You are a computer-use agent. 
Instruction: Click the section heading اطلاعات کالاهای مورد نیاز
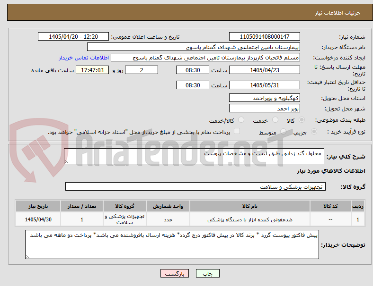coord(331,171)
